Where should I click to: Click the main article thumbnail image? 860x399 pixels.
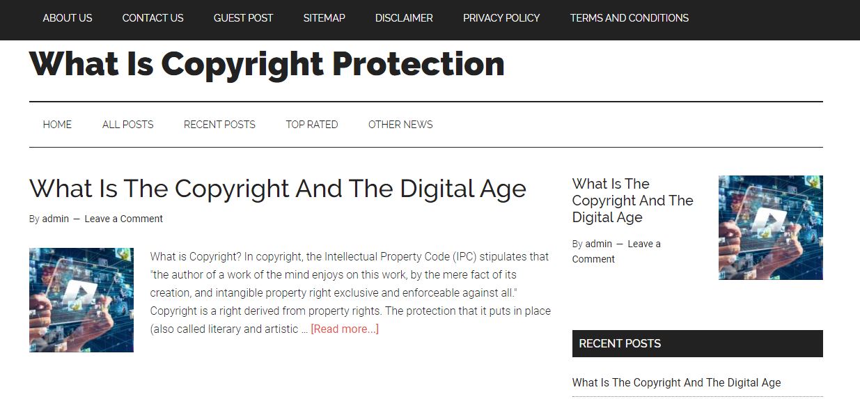pos(81,300)
